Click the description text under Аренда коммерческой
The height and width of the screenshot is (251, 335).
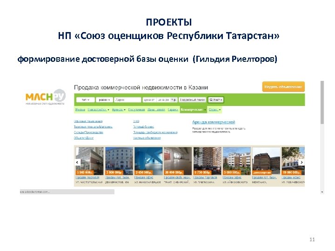(219, 130)
